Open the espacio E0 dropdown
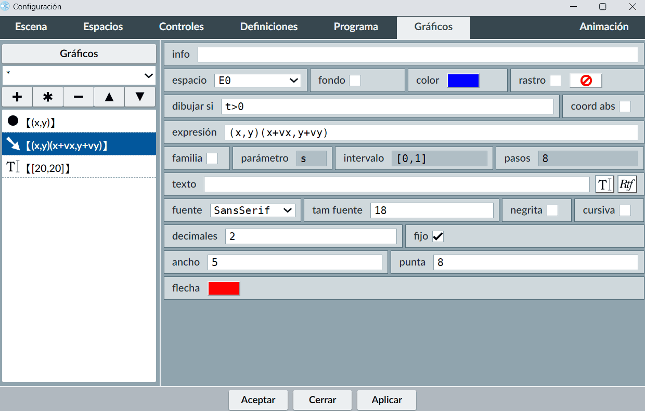 257,81
